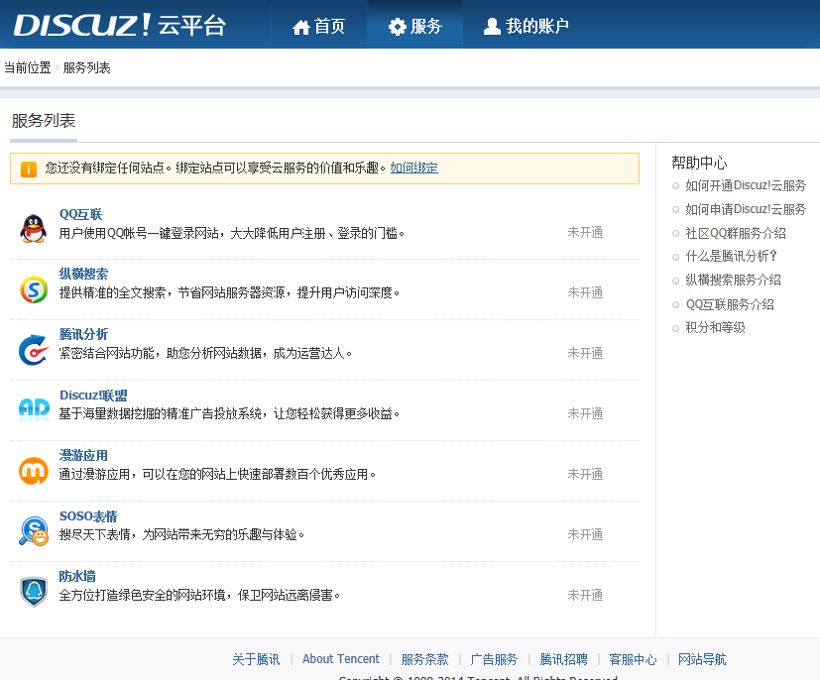Open the 服务条款 footer link

pyautogui.click(x=425, y=659)
